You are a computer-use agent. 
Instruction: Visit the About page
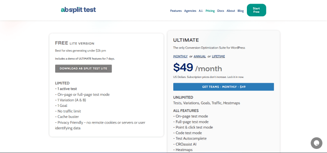click(231, 11)
